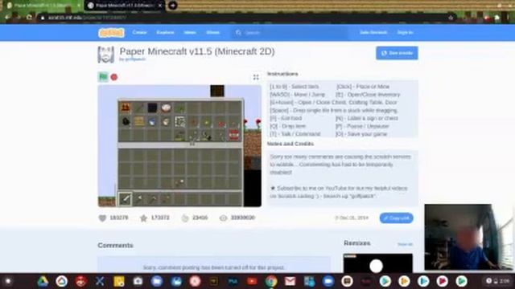
Task: Open the See inside button
Action: pos(397,53)
